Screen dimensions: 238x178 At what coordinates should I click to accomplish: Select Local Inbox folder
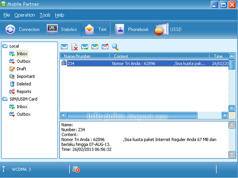click(22, 54)
